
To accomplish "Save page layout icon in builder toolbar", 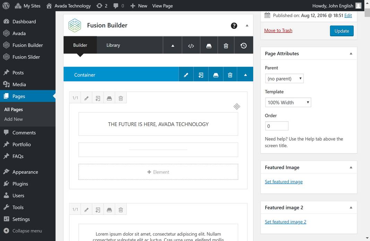I will pos(209,45).
